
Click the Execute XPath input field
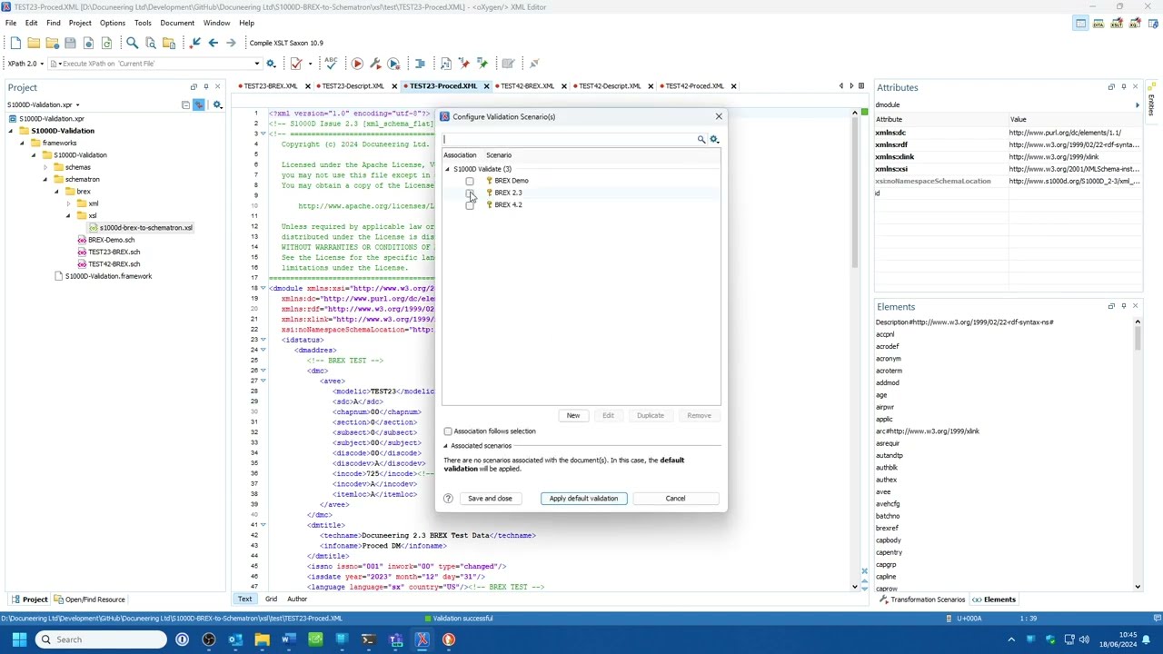(154, 64)
